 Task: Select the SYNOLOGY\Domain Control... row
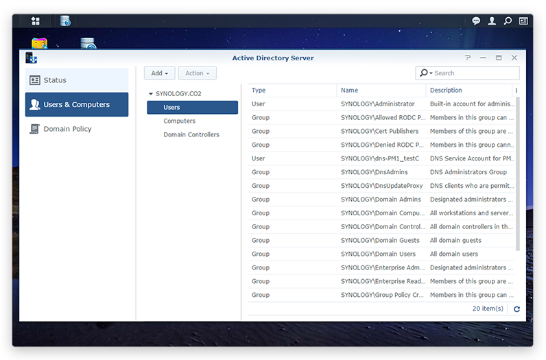click(381, 227)
